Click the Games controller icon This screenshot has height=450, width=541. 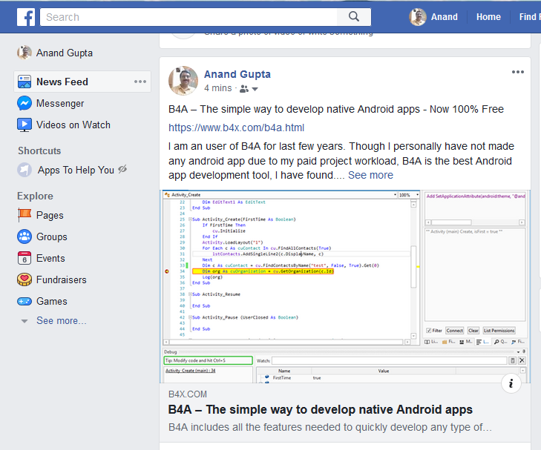click(x=24, y=302)
